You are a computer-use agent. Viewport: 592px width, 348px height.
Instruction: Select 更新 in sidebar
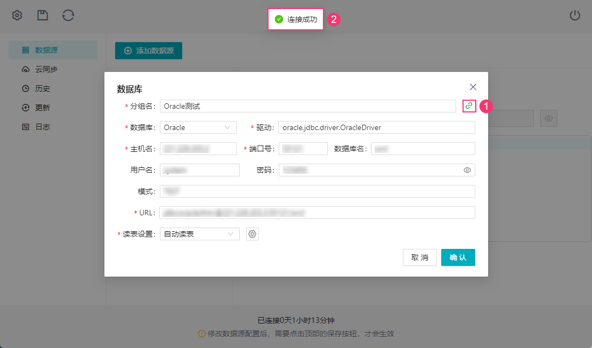[53, 108]
